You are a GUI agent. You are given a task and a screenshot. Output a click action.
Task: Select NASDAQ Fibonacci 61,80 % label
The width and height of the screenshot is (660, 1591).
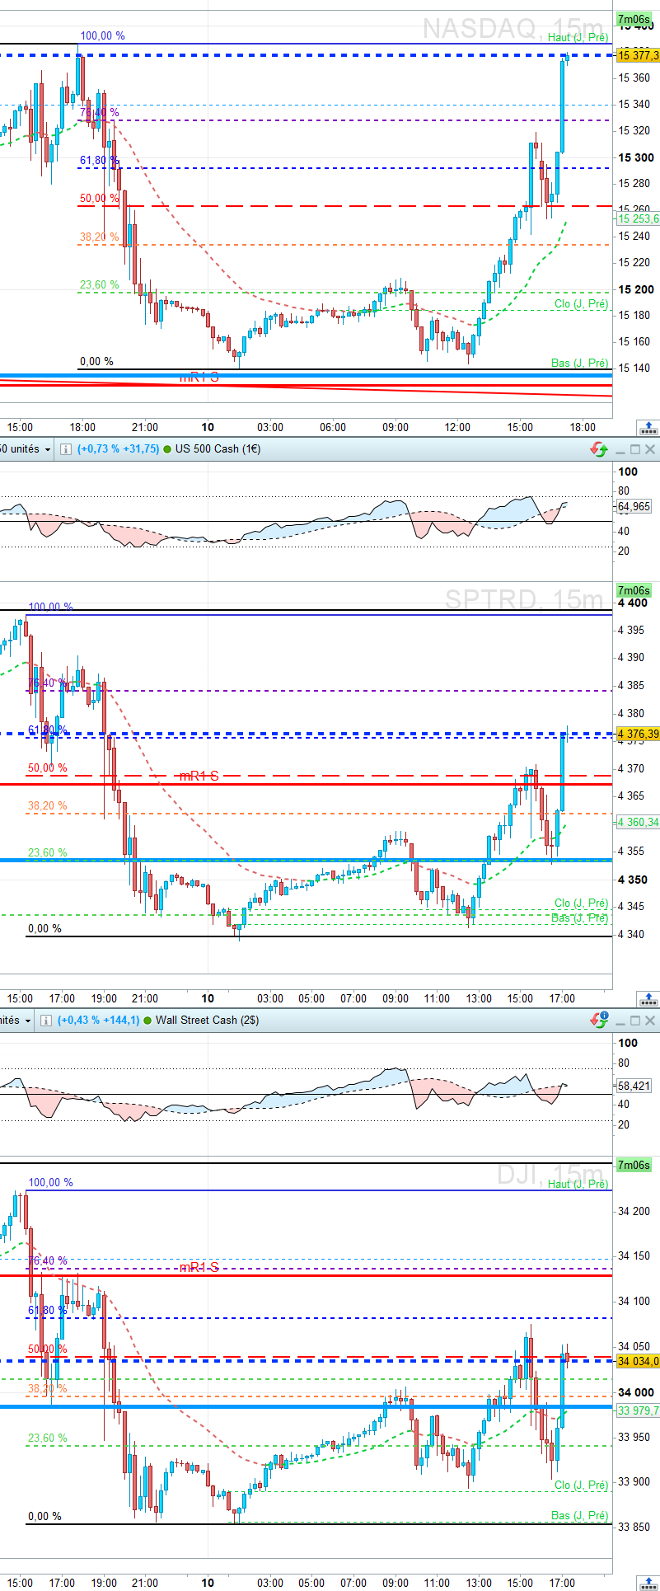pos(99,161)
